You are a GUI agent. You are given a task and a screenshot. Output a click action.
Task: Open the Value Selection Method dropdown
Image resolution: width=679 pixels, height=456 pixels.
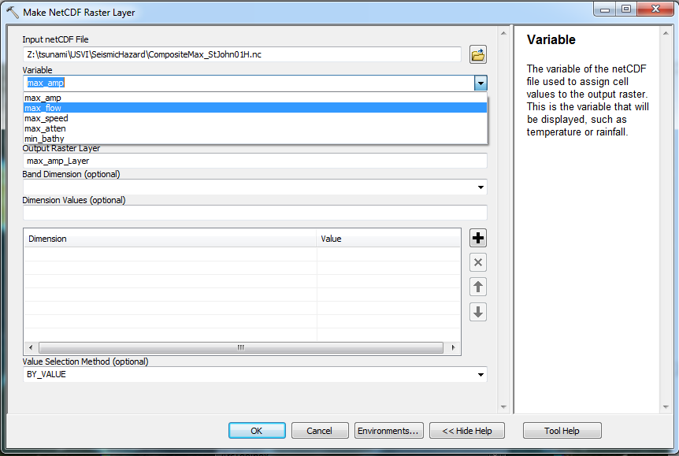(x=480, y=375)
